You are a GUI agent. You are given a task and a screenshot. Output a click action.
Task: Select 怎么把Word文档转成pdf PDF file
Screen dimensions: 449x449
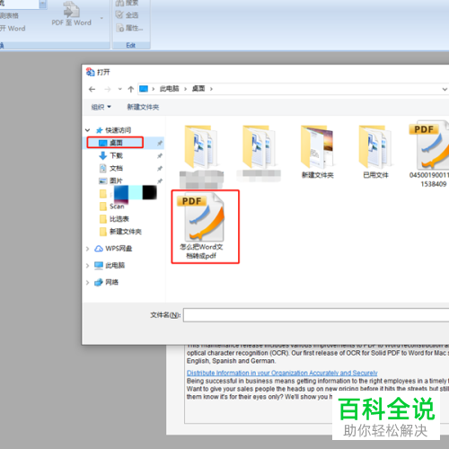point(206,226)
